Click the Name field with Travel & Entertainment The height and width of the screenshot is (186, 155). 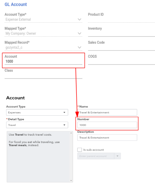click(107, 112)
